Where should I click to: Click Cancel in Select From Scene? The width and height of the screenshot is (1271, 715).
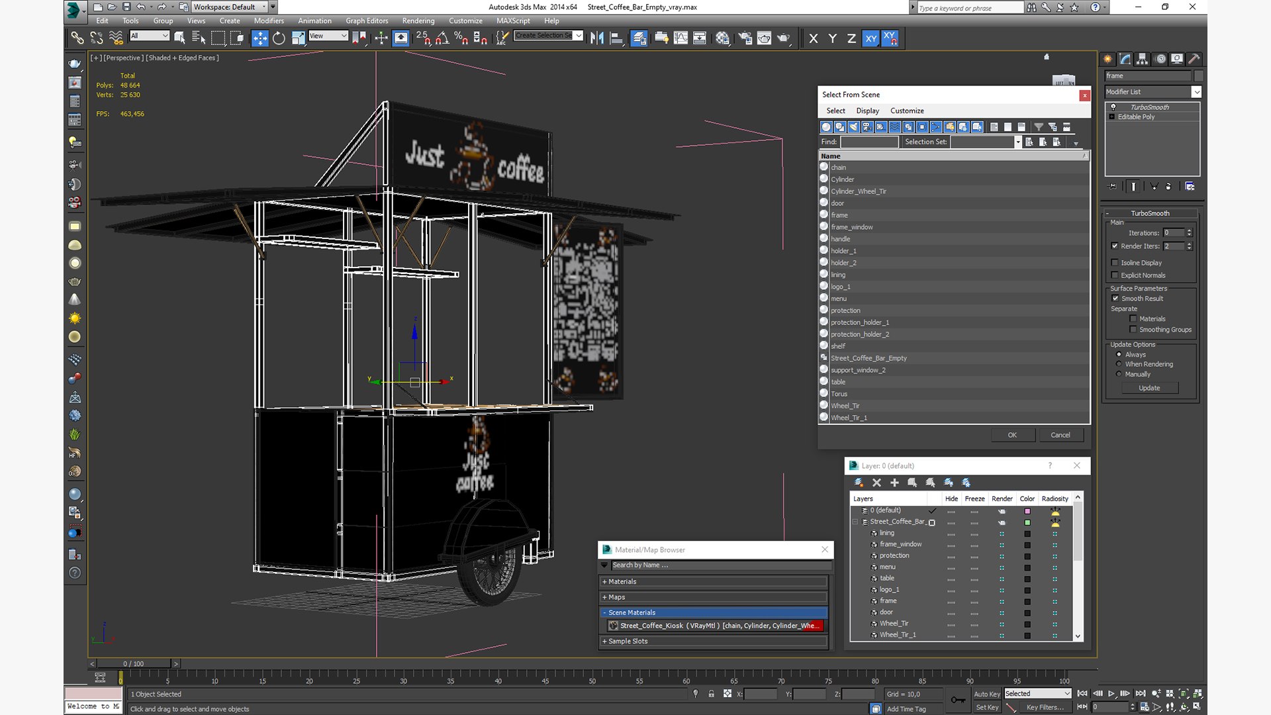(x=1060, y=436)
